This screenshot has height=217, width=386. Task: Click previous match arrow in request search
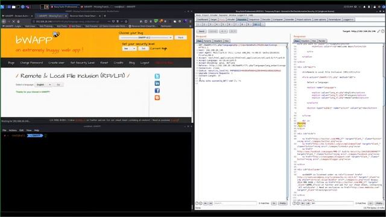[206, 203]
